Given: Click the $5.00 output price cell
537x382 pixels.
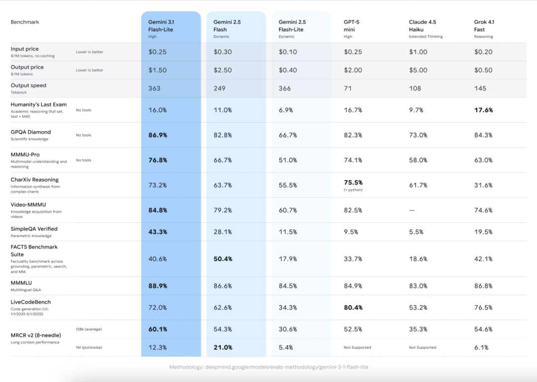Looking at the screenshot, I should pyautogui.click(x=418, y=70).
